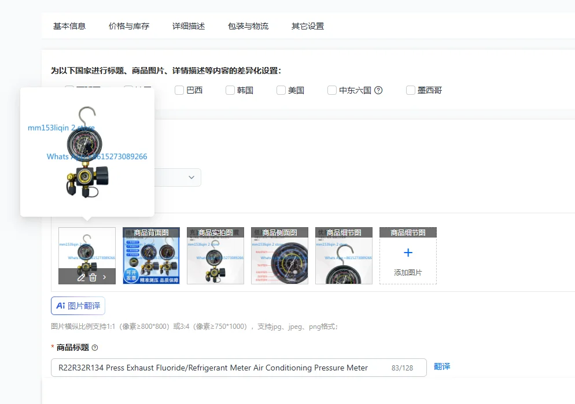Select the filled 商品细节图 gauge thumbnail
575x404 pixels.
(344, 255)
